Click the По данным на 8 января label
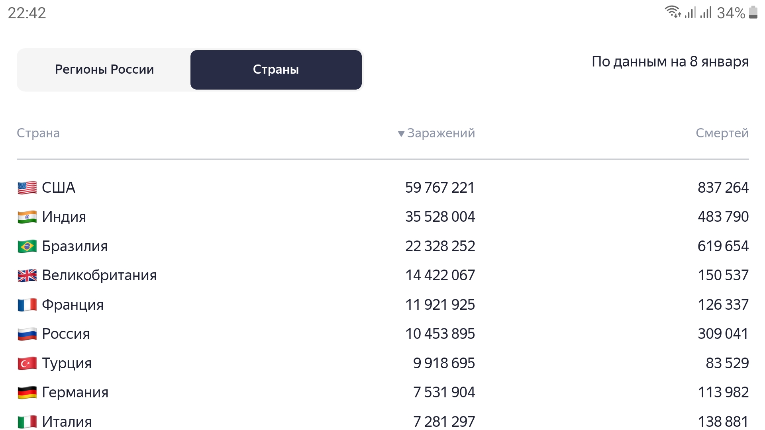This screenshot has width=765, height=430. [670, 62]
